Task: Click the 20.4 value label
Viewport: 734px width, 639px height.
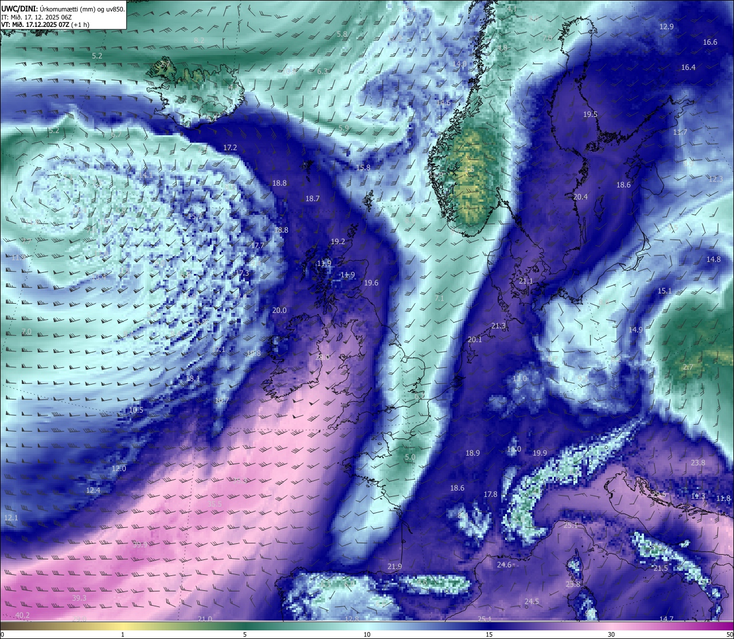Action: pyautogui.click(x=580, y=197)
